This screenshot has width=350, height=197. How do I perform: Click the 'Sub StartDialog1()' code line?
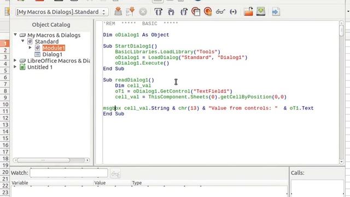130,46
